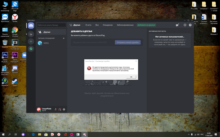Viewport: 220px width, 137px height.
Task: Launch the purple Alice assistant taskbar icon
Action: tap(23, 135)
